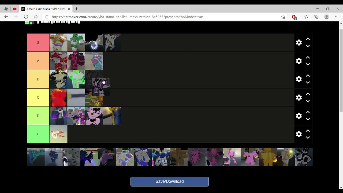Select pink stand image in D tier
The image size is (343, 193).
(94, 116)
